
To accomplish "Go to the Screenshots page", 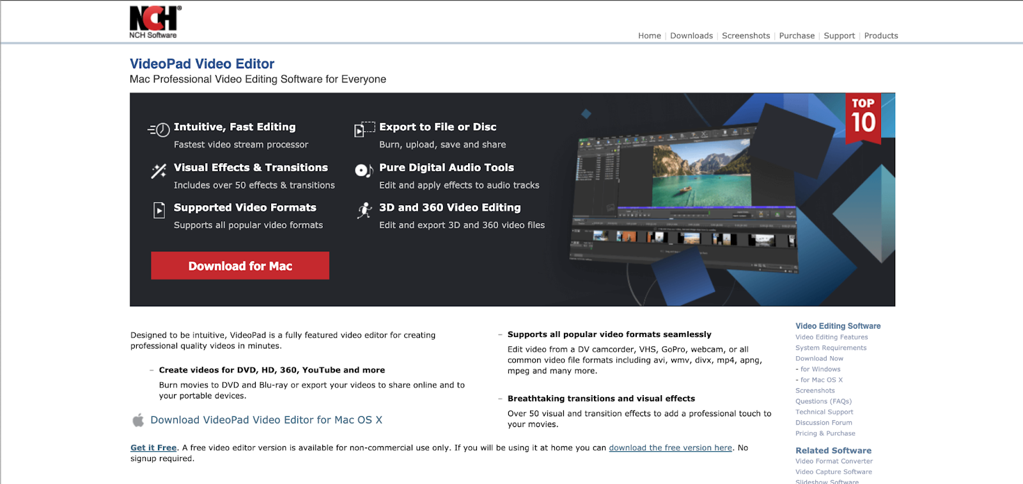I will [746, 36].
